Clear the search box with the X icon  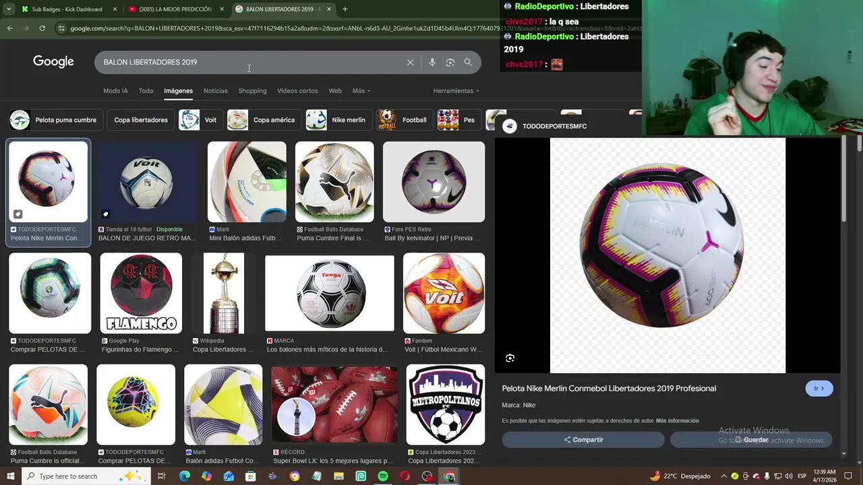[x=410, y=62]
